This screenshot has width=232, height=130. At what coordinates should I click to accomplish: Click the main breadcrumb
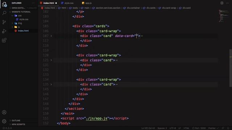[87, 8]
